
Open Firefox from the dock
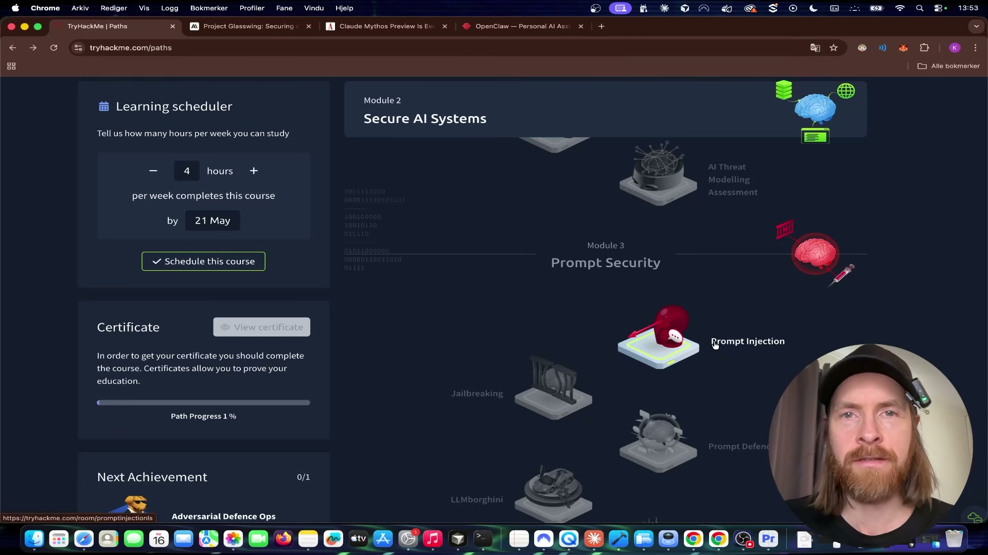284,539
